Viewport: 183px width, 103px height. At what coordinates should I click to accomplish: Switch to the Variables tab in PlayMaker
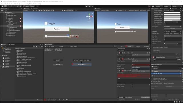pos(146,46)
